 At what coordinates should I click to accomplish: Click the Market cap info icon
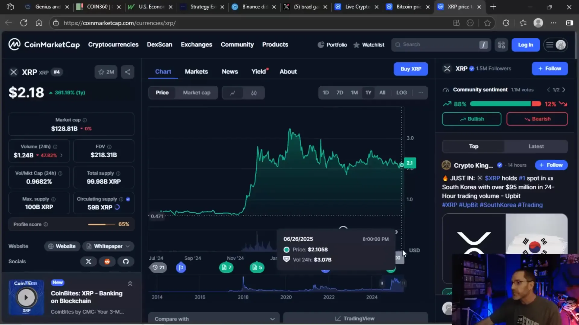(x=85, y=120)
